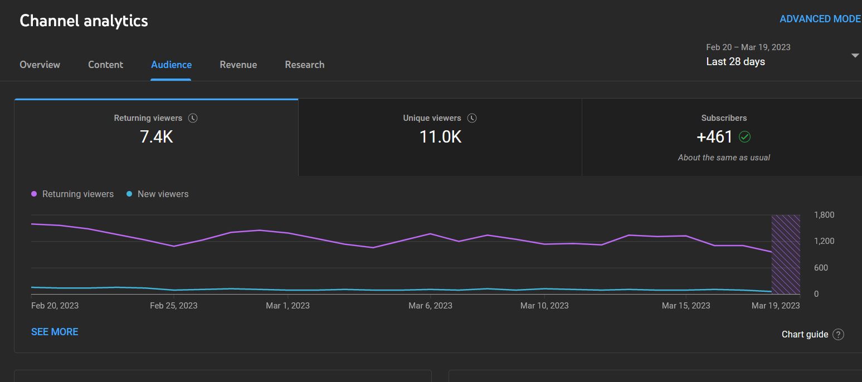The height and width of the screenshot is (382, 862).
Task: Switch to the Overview tab
Action: (x=40, y=65)
